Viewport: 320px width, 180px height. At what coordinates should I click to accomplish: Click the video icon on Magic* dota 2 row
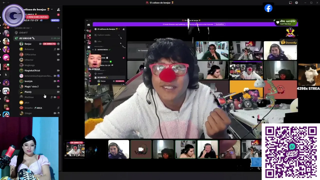point(58,86)
